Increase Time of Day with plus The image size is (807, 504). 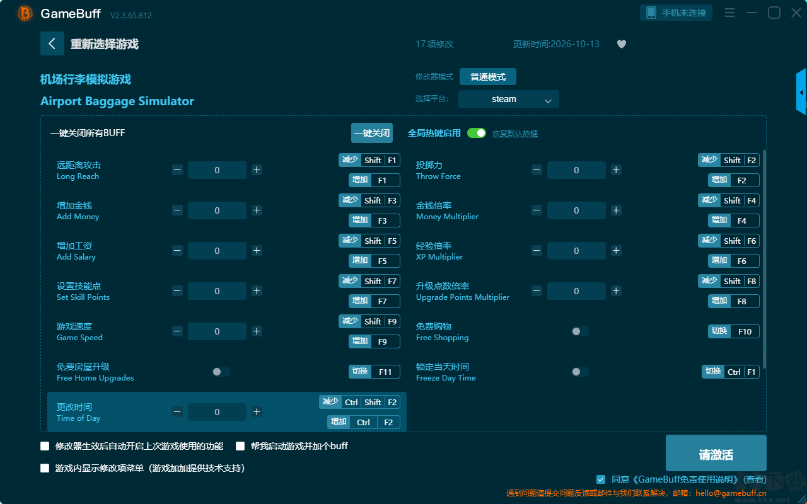pyautogui.click(x=257, y=412)
